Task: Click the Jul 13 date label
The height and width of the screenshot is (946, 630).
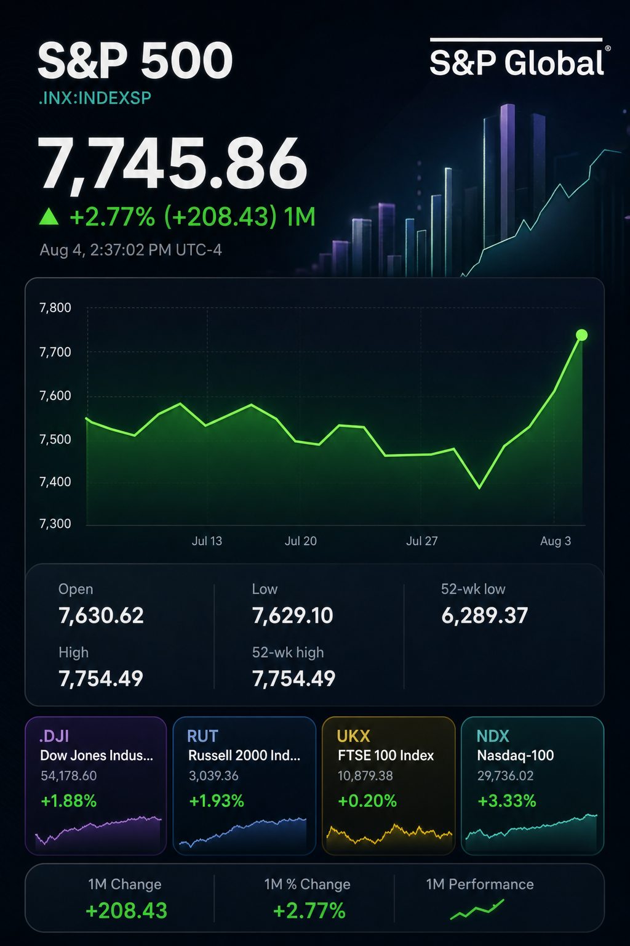Action: [207, 541]
